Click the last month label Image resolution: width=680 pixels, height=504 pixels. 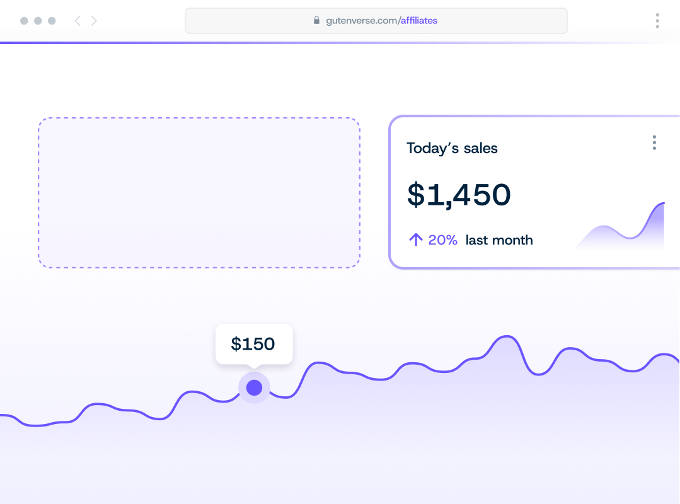click(499, 240)
